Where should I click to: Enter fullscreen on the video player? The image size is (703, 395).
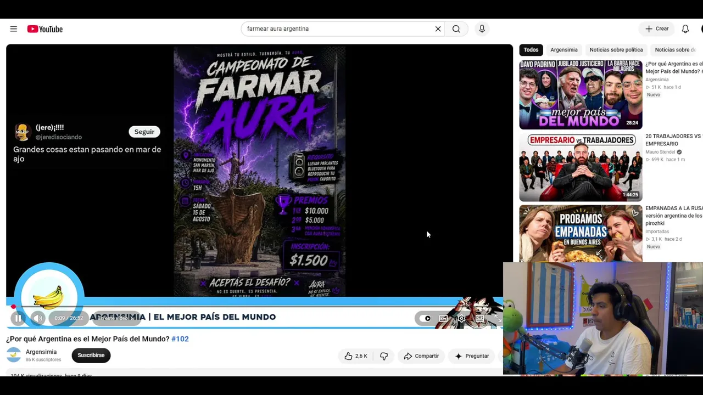click(498, 318)
